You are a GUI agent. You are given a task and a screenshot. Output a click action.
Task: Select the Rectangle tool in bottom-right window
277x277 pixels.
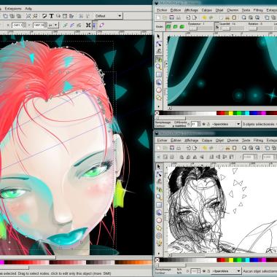[159, 205]
